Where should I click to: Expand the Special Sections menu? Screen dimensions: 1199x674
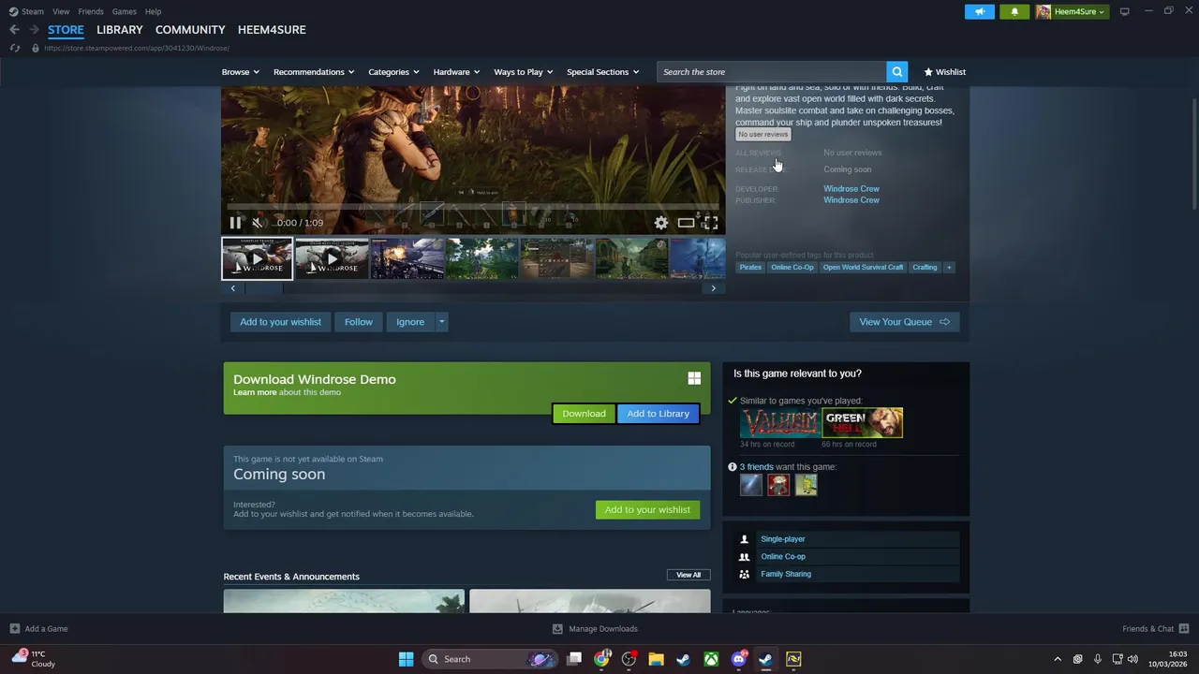click(x=602, y=72)
